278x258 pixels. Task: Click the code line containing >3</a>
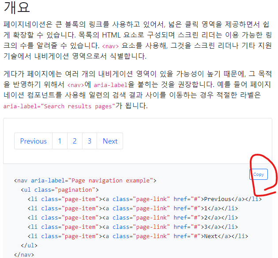[133, 227]
